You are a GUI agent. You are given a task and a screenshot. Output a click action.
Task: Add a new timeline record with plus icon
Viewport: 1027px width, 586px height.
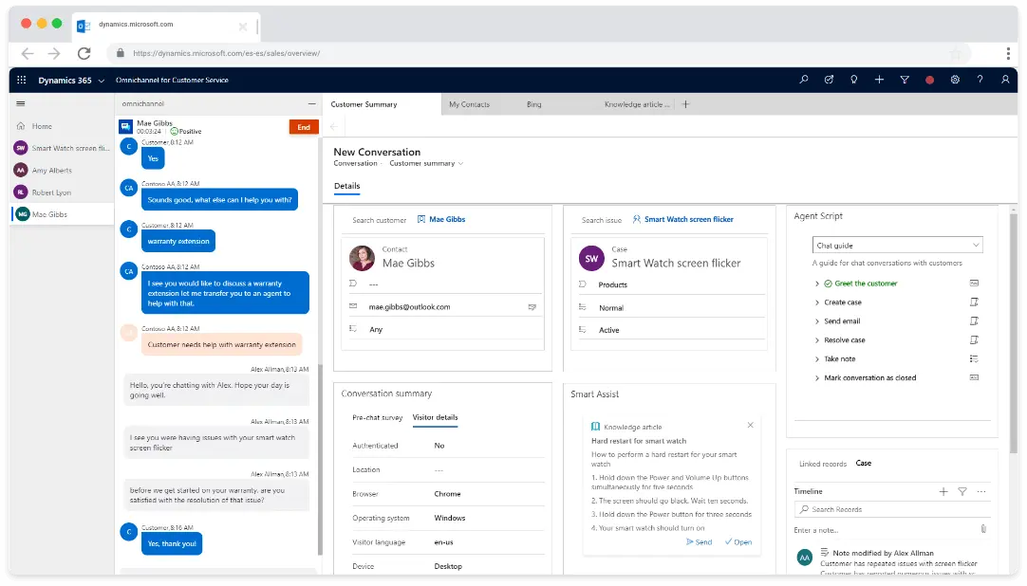coord(943,491)
